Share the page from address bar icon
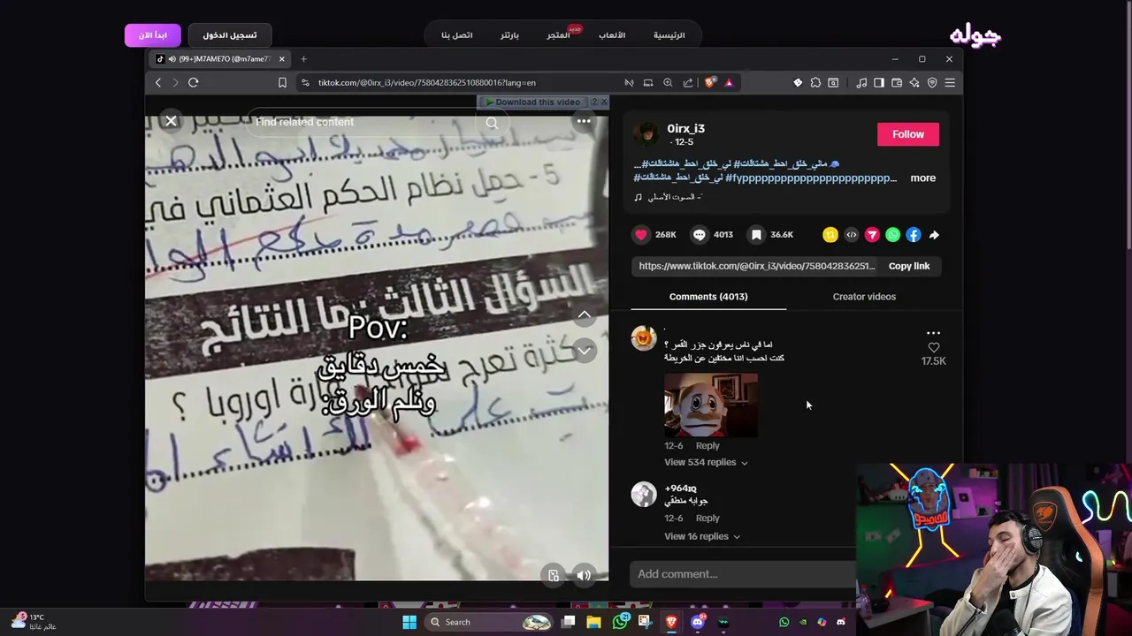This screenshot has height=636, width=1132. click(x=688, y=82)
